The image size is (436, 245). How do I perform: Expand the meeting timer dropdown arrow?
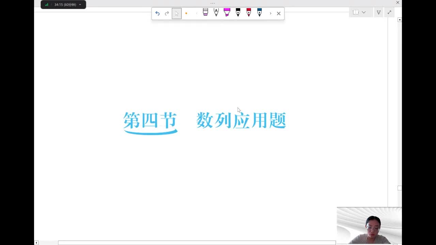(80, 5)
